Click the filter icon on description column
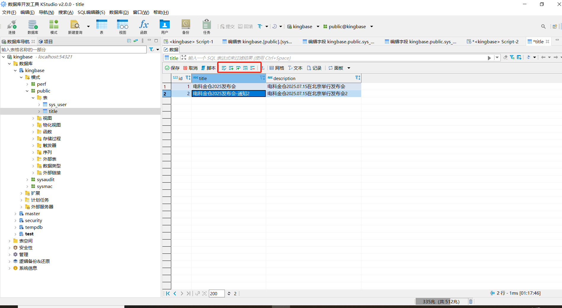 358,78
